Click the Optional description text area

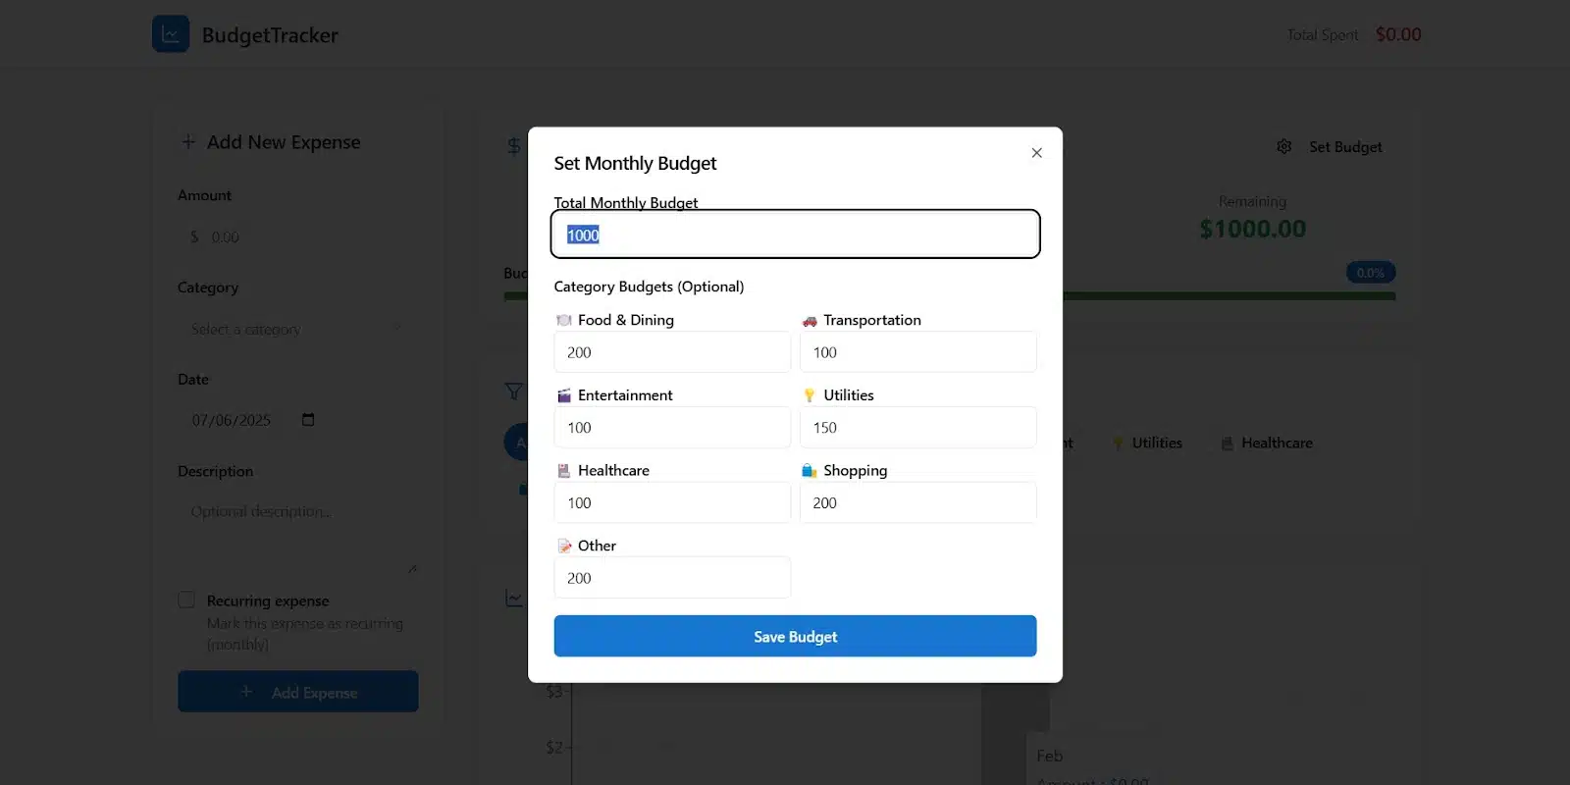[x=298, y=535]
